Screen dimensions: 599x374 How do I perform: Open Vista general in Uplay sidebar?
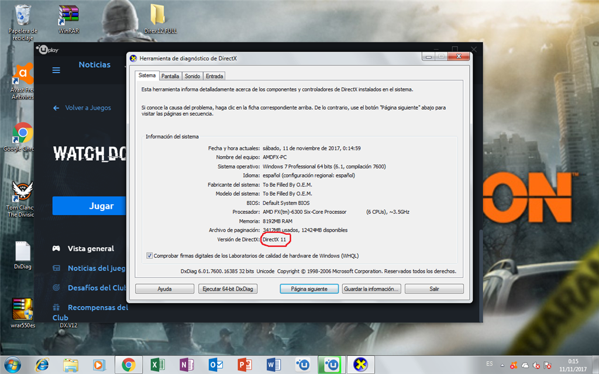pos(83,248)
